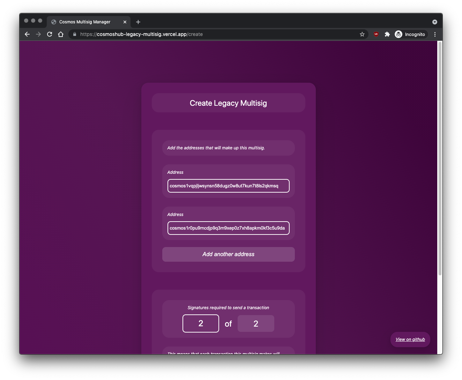Click the first cosmos address input field
The height and width of the screenshot is (380, 462).
228,186
